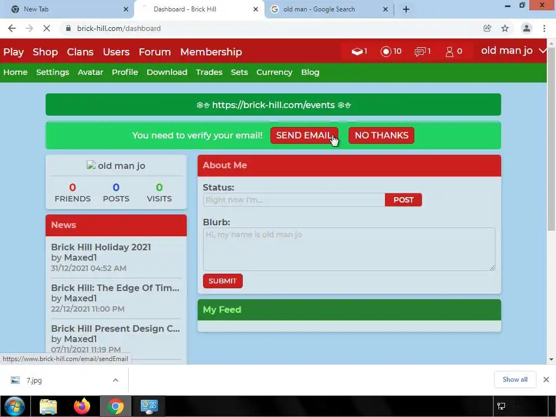Click POST to publish status
556x417 pixels.
[403, 200]
